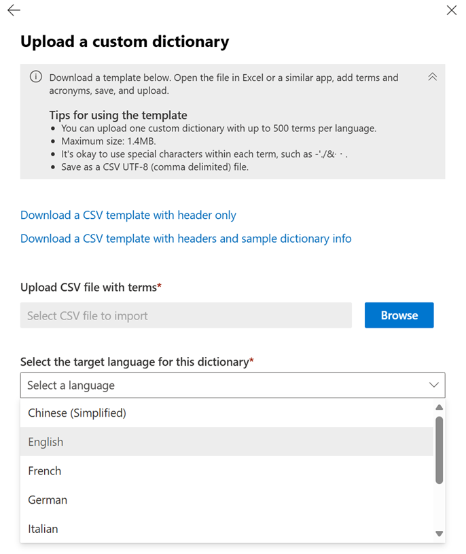
Task: Click the language list scroll down arrow
Action: point(439,534)
